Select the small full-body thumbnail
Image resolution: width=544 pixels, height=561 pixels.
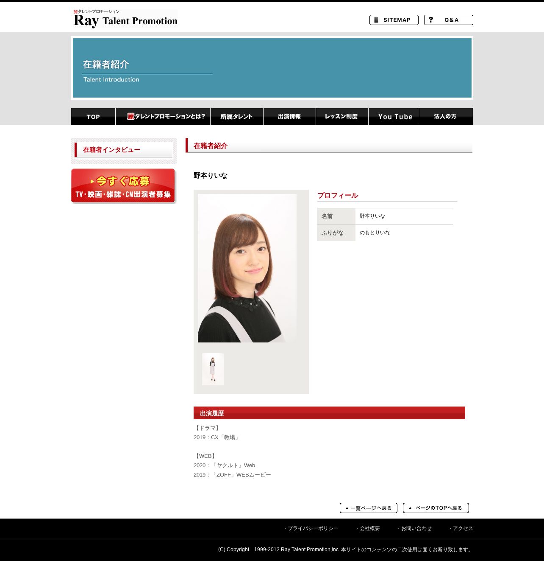click(x=213, y=369)
